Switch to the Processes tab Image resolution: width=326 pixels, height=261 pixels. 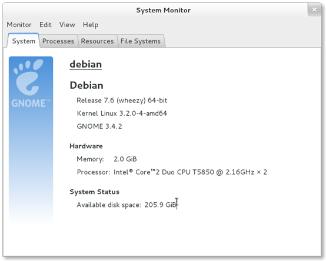pyautogui.click(x=58, y=41)
